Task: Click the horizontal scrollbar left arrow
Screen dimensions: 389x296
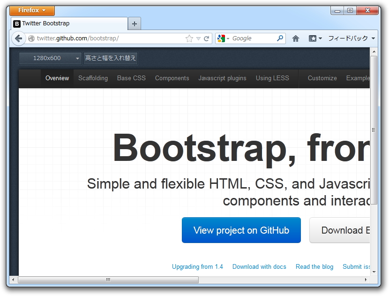Action: tap(13, 280)
